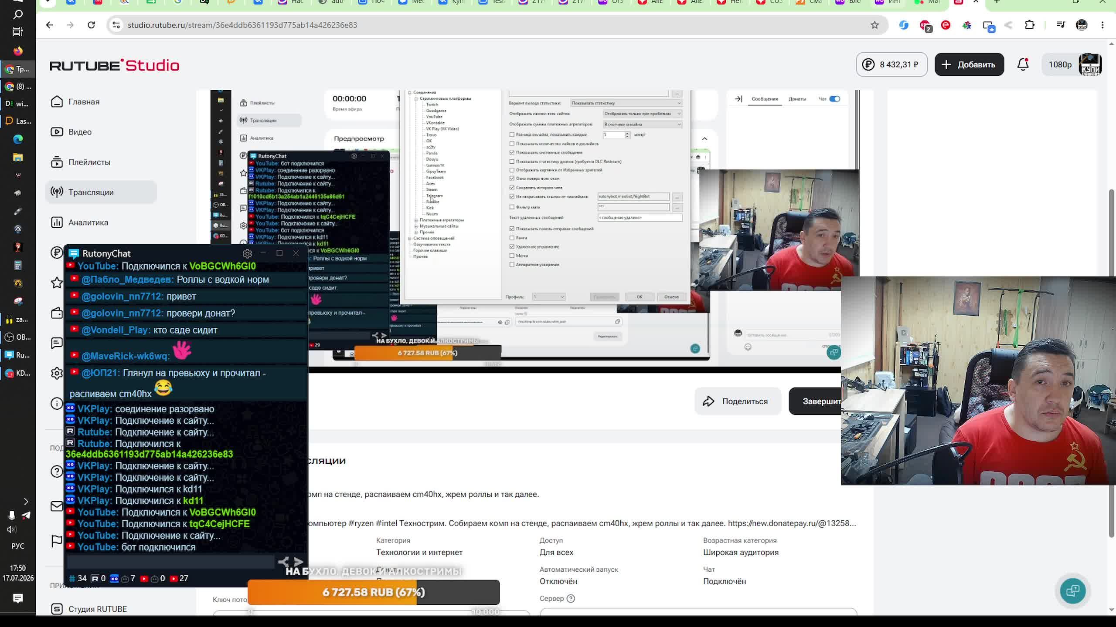The image size is (1116, 627).
Task: Select Платежные агрегаторы tree node
Action: tap(442, 220)
